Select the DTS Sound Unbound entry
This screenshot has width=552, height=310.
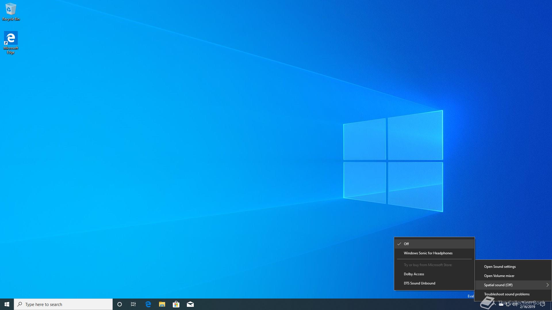point(419,283)
